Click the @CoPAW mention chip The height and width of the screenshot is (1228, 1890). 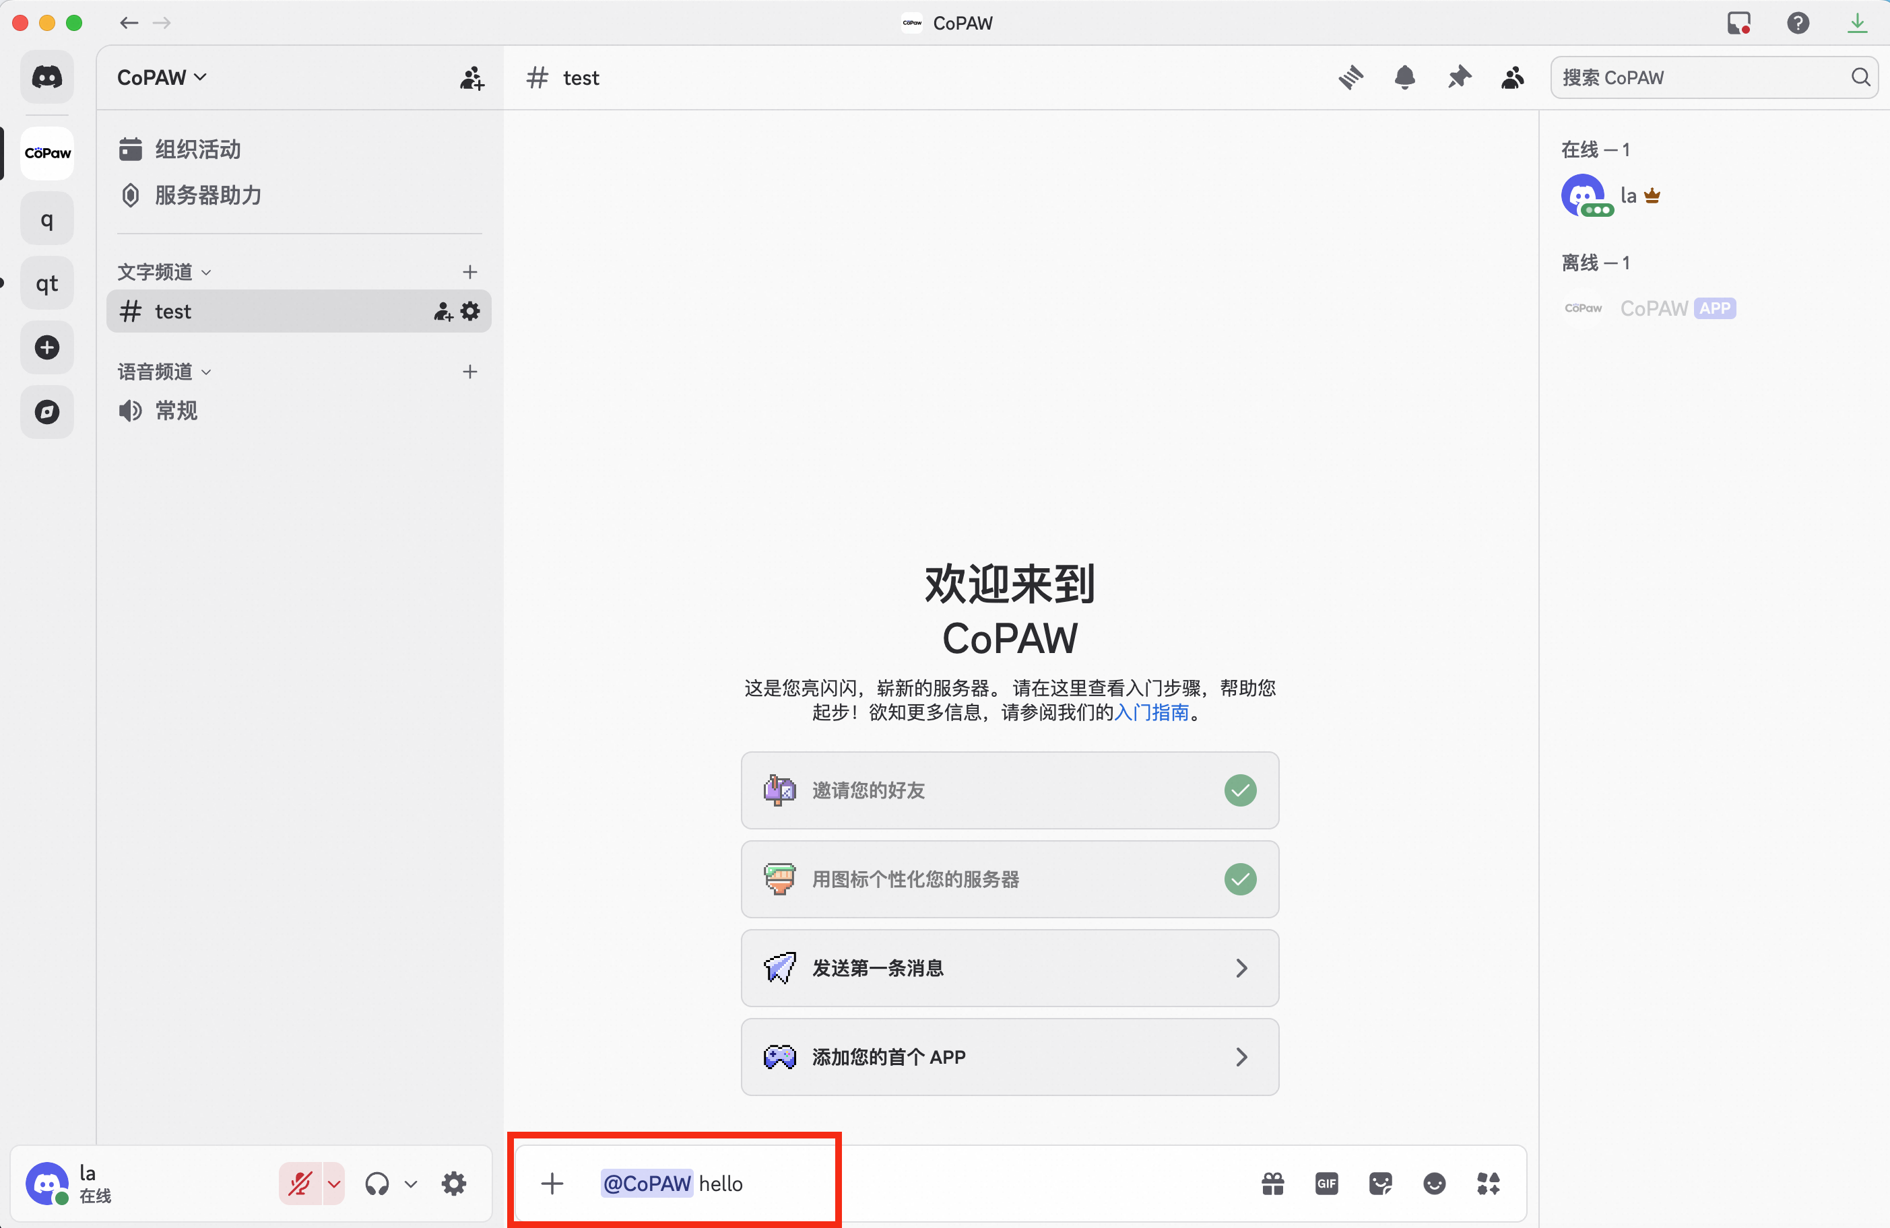(x=647, y=1184)
